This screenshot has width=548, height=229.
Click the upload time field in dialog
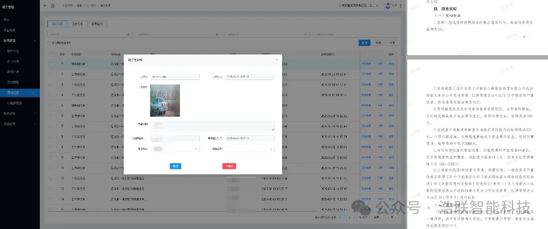click(250, 77)
